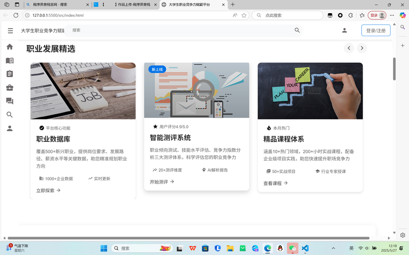Open browser settings and more menu
This screenshot has height=255, width=409.
[392, 15]
